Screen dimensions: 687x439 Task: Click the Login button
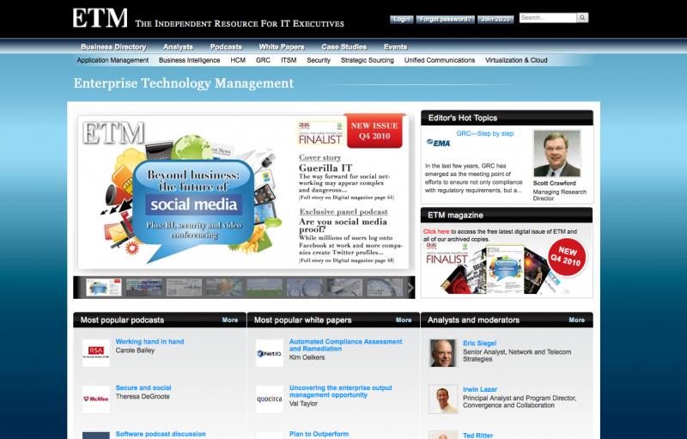401,19
